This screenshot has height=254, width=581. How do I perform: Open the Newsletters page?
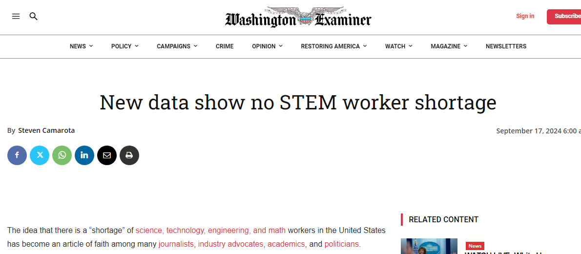506,46
